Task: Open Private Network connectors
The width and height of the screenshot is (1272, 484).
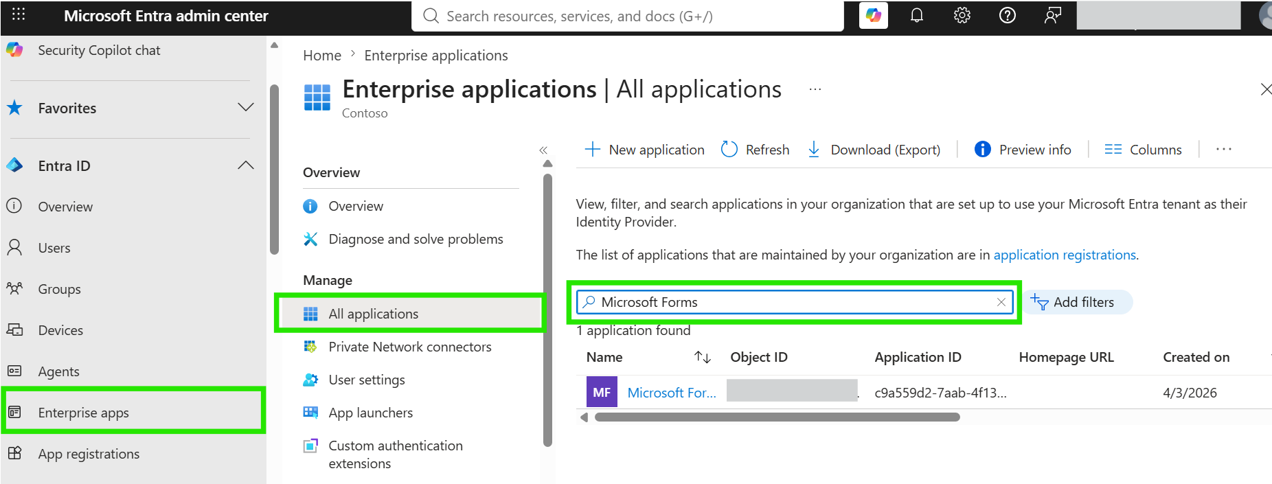Action: pos(410,347)
